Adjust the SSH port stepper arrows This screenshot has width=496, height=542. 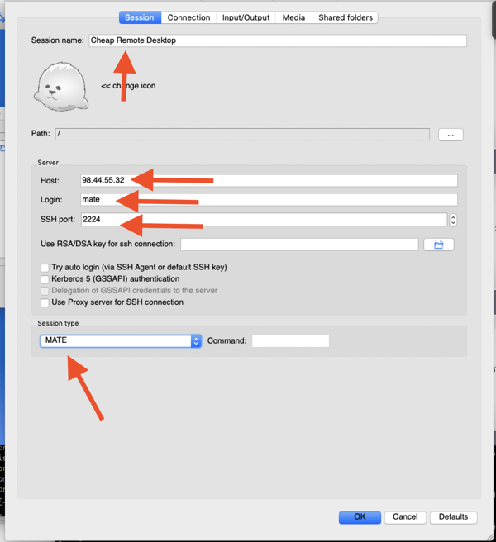coord(453,220)
